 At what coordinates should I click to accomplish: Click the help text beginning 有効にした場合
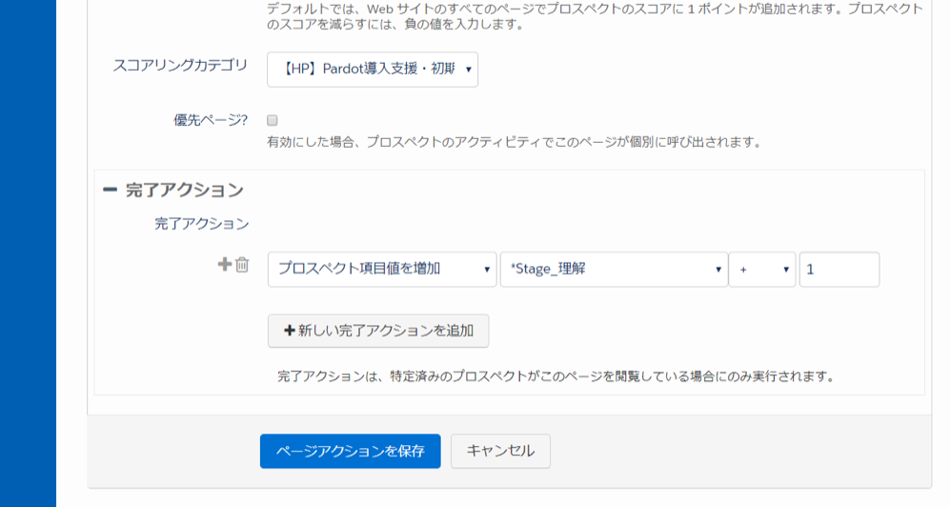tap(514, 142)
